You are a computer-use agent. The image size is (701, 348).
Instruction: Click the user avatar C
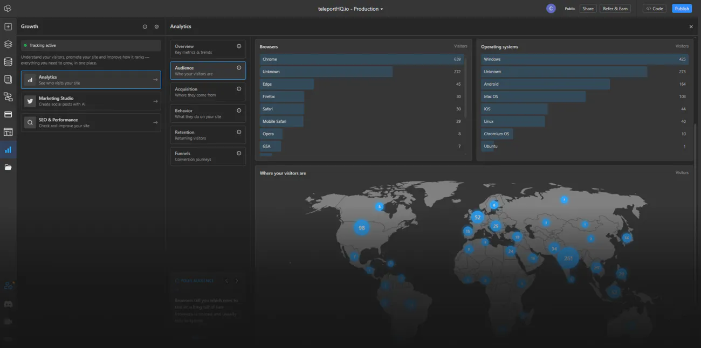[x=551, y=9]
